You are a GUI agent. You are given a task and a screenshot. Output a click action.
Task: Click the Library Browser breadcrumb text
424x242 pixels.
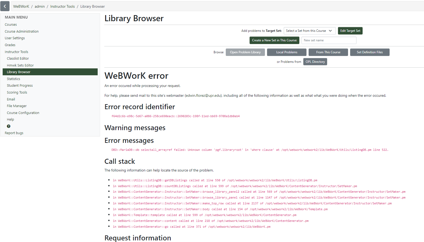[92, 6]
